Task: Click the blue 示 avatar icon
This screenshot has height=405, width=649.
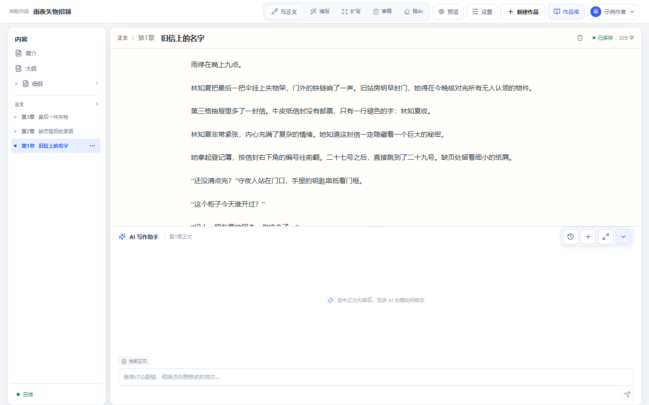Action: tap(595, 12)
